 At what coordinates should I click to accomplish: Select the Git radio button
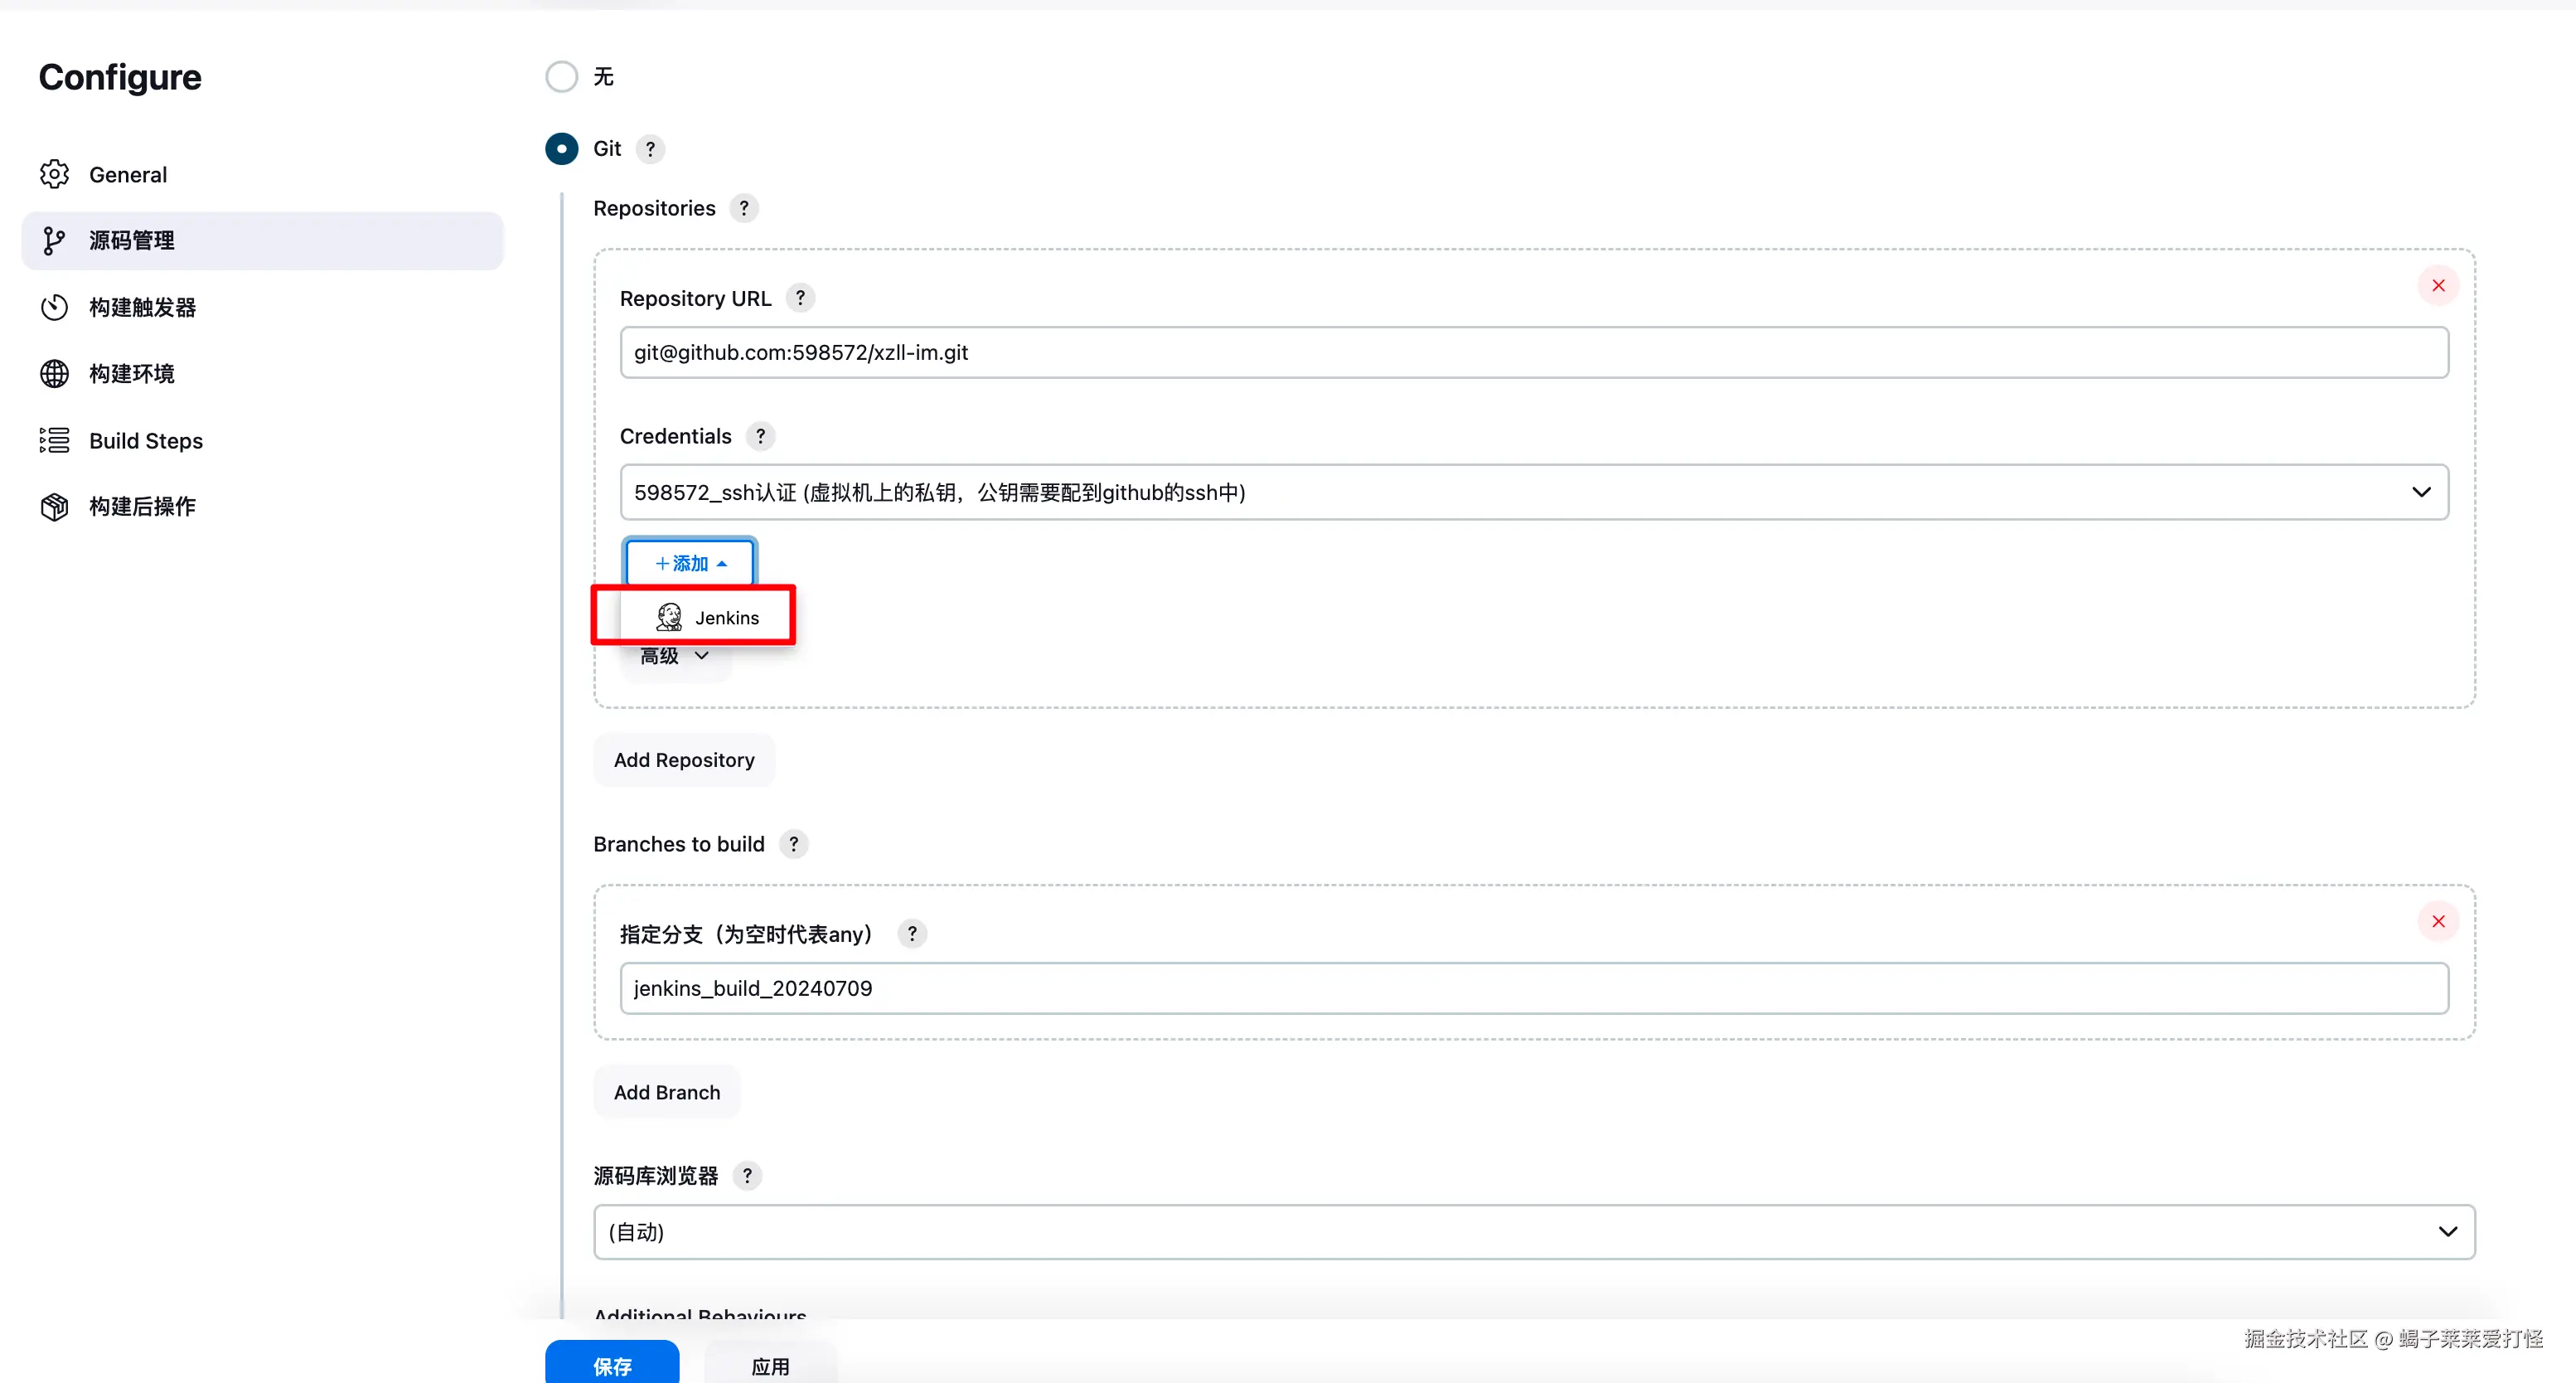pyautogui.click(x=561, y=149)
